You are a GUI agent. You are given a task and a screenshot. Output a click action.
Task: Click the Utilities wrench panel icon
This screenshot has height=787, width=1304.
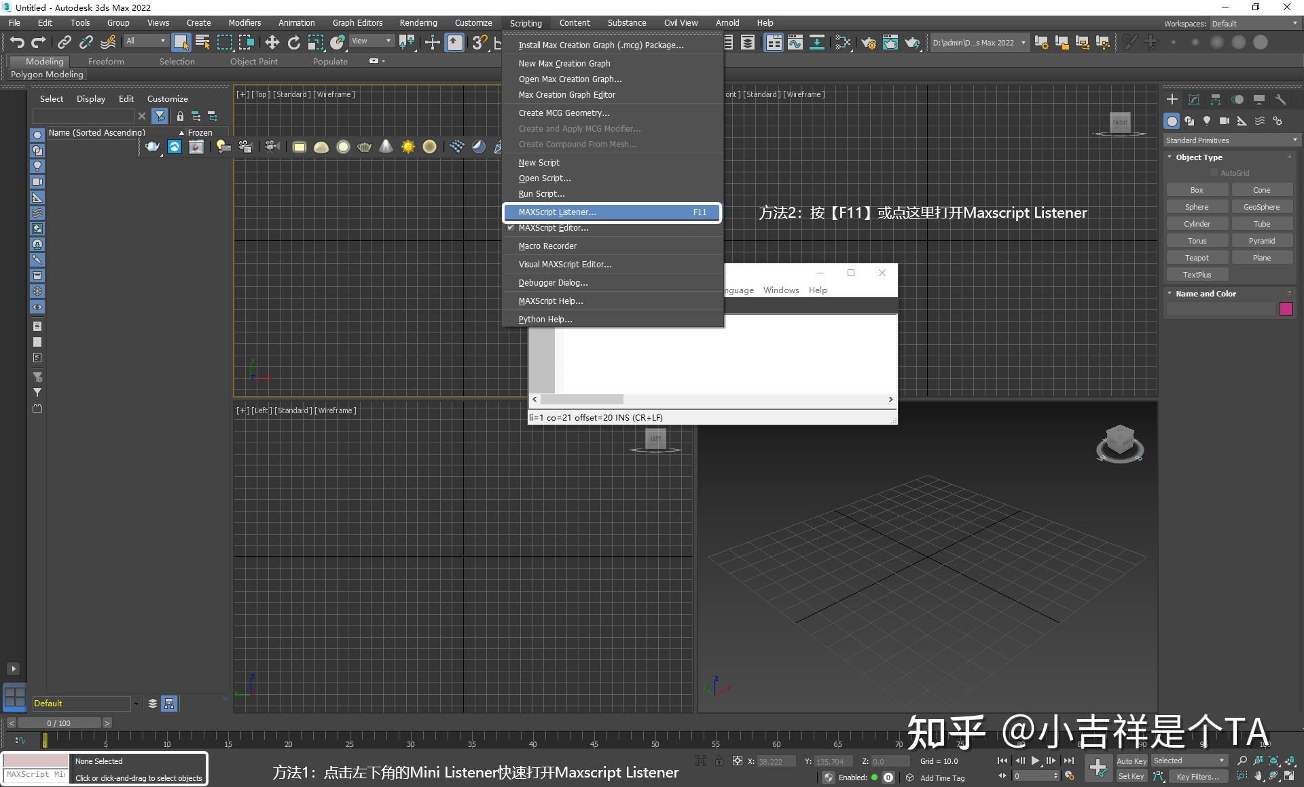[1280, 100]
